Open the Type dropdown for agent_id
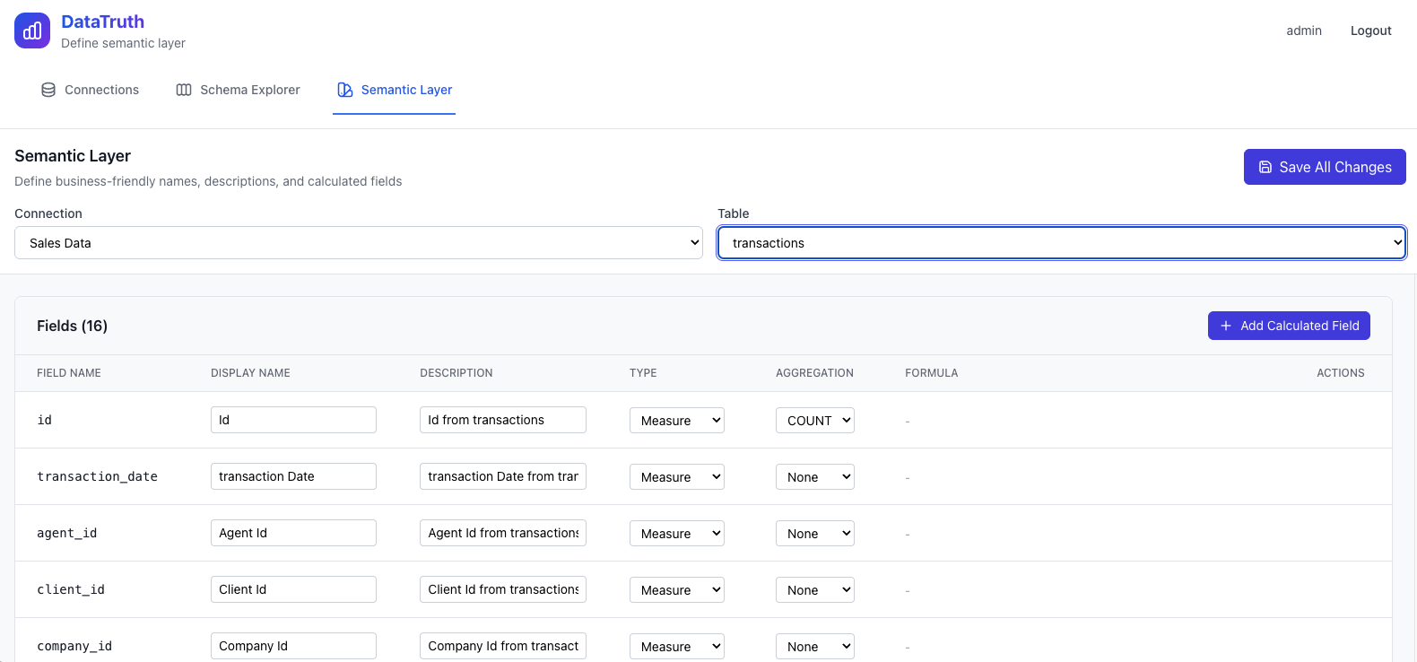Screen dimensions: 1417x662 coord(676,534)
